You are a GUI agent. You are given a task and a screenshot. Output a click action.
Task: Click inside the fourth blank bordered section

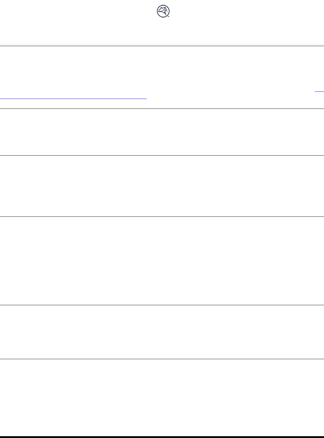(x=162, y=332)
